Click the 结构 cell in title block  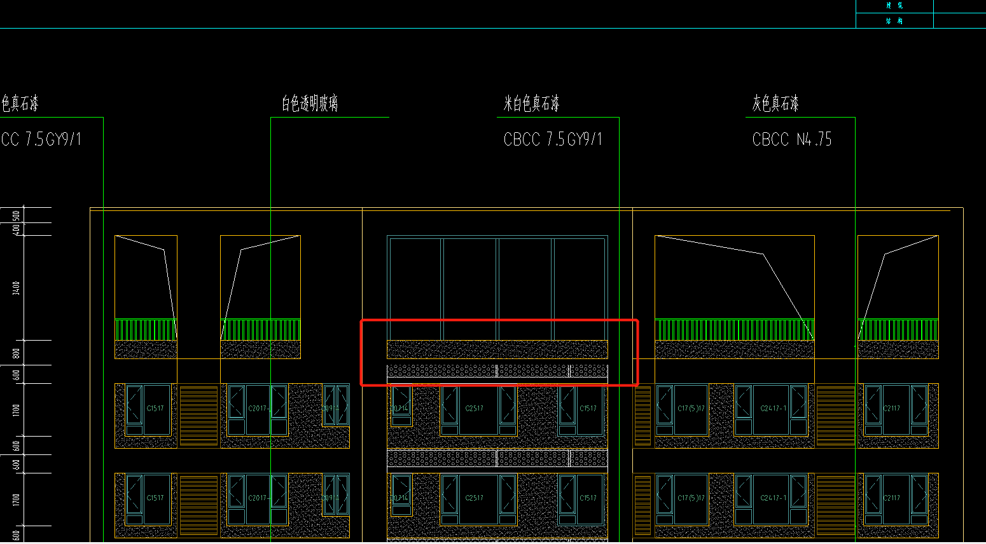894,20
